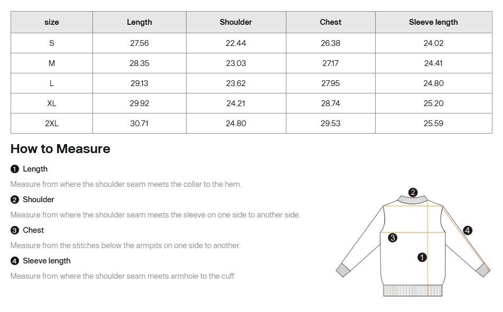This screenshot has height=312, width=503.
Task: Click the L size shoulder value 23.62
Action: [x=236, y=83]
